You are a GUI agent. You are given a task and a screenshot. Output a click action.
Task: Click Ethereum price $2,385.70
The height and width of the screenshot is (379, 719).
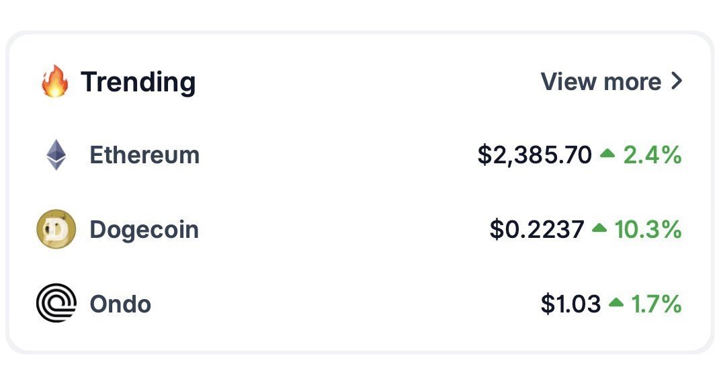(x=535, y=155)
